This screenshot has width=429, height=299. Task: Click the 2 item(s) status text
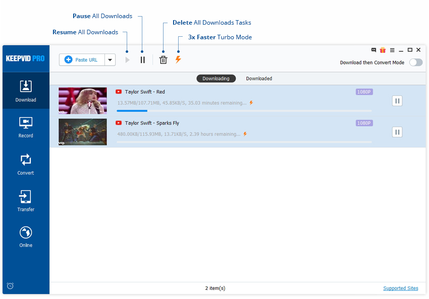point(216,288)
